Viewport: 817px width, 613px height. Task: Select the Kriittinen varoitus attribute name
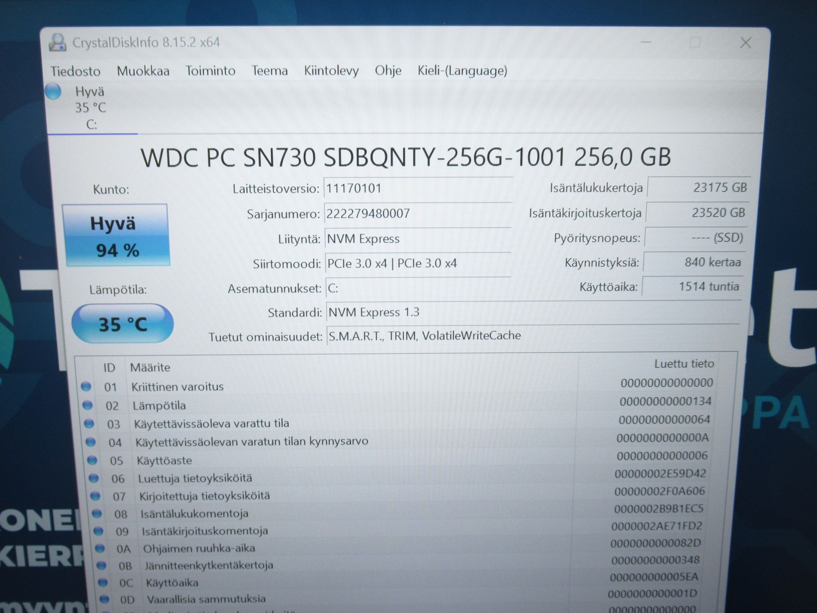(178, 386)
